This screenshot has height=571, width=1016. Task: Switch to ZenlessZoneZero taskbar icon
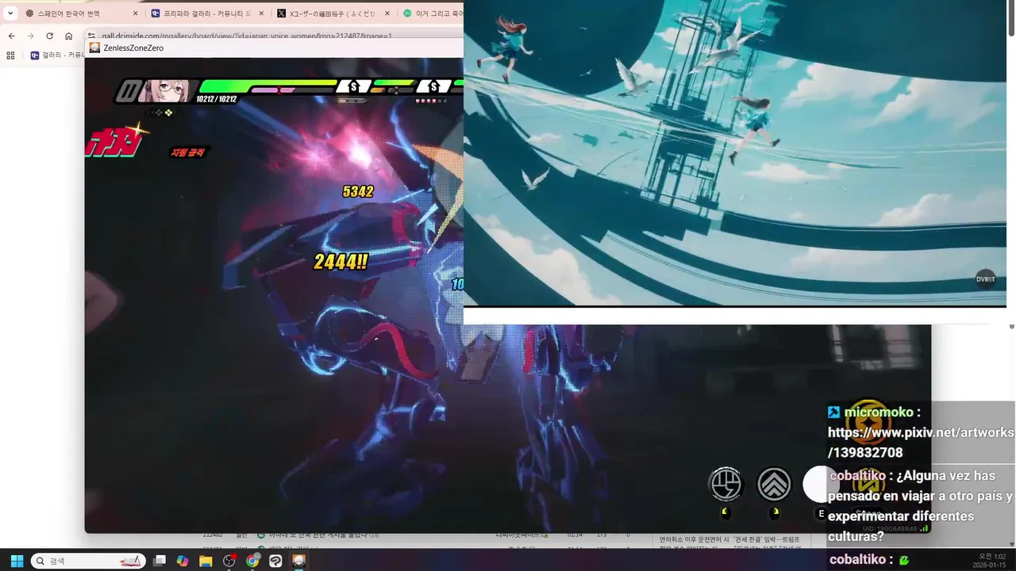tap(299, 561)
